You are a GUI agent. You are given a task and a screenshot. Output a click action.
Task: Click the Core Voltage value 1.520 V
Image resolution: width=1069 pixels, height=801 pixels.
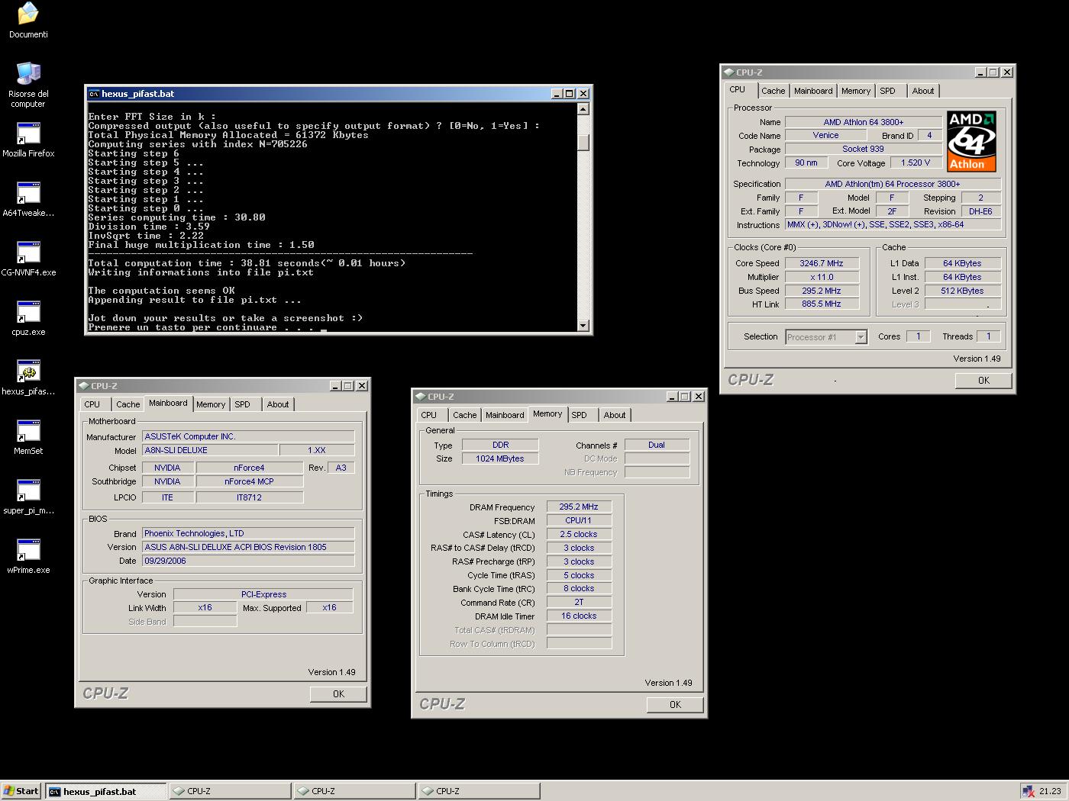click(916, 162)
